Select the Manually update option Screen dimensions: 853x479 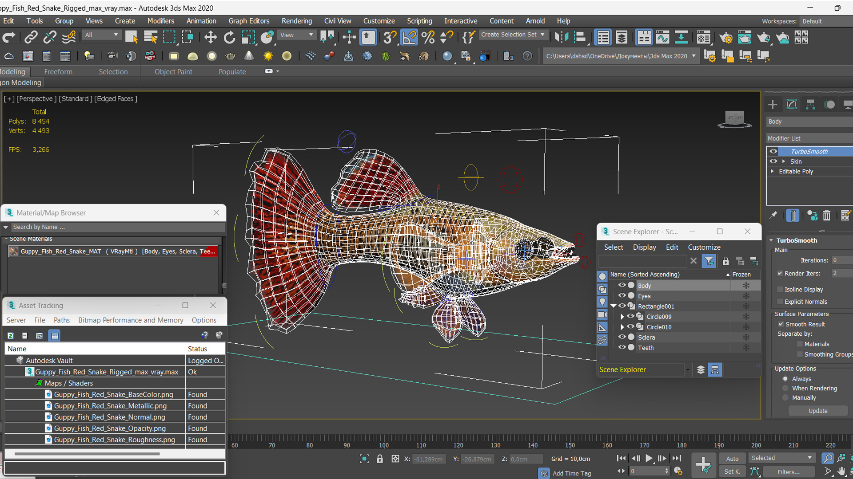(x=785, y=398)
